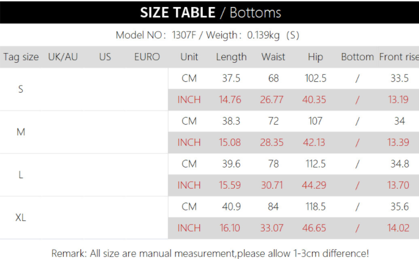Select the S tag size row label
Image resolution: width=419 pixels, height=259 pixels.
point(21,89)
